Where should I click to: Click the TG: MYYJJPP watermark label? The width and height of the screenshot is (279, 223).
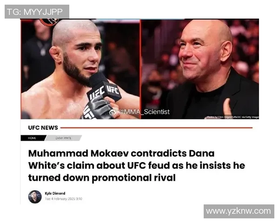point(37,12)
